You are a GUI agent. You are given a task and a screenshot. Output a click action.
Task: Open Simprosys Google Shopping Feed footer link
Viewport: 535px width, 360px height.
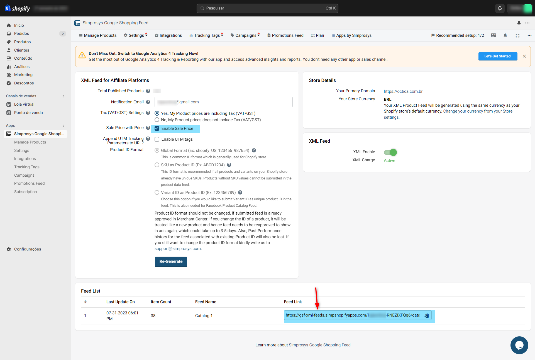tap(320, 345)
